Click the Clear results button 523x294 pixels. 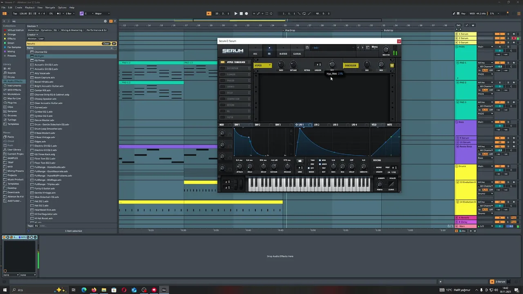click(106, 44)
